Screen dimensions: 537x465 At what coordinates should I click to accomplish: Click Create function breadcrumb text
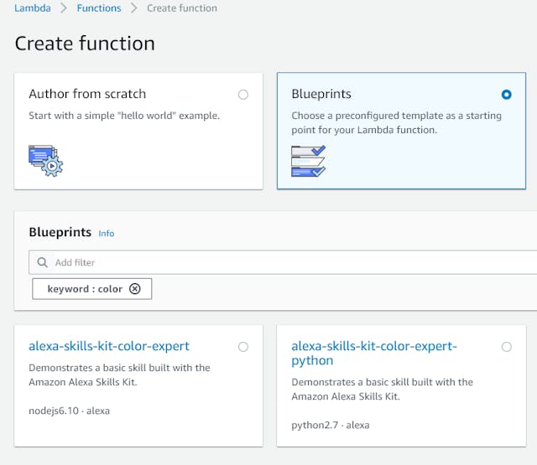(x=182, y=8)
